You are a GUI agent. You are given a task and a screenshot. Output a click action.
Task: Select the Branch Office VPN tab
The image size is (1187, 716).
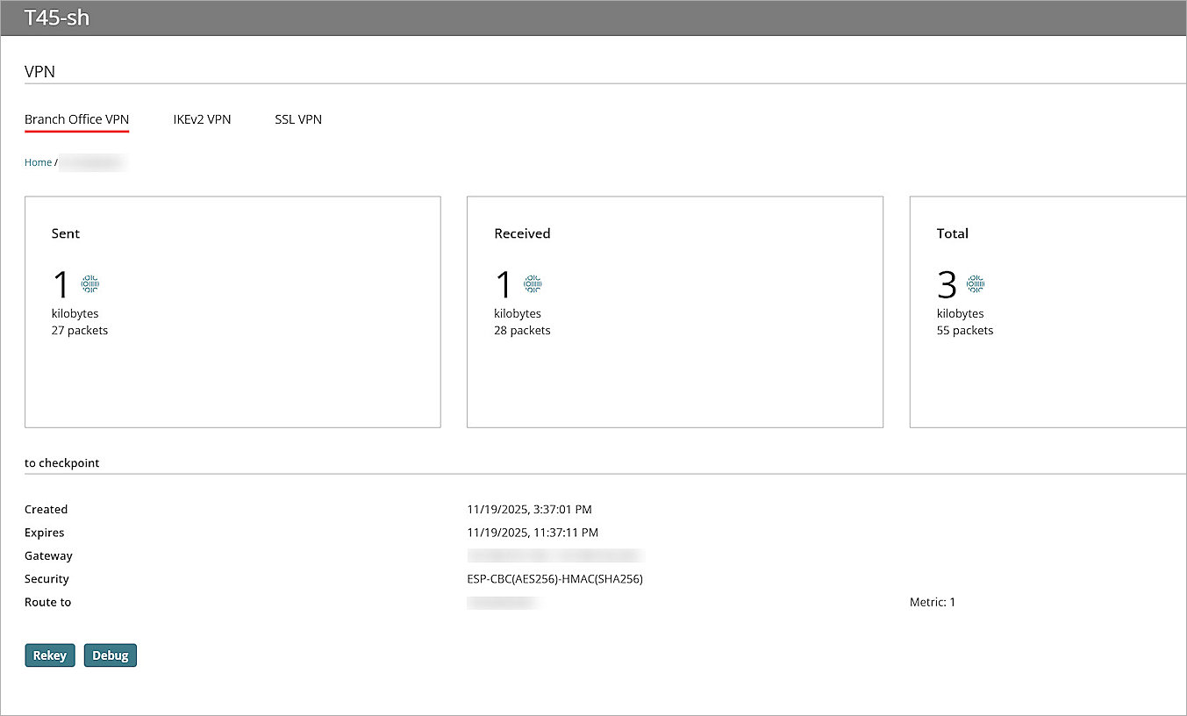click(76, 119)
